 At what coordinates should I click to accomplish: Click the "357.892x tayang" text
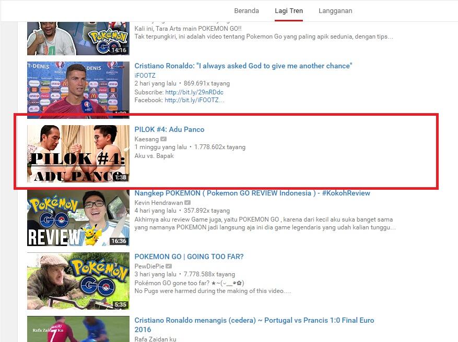tap(206, 211)
